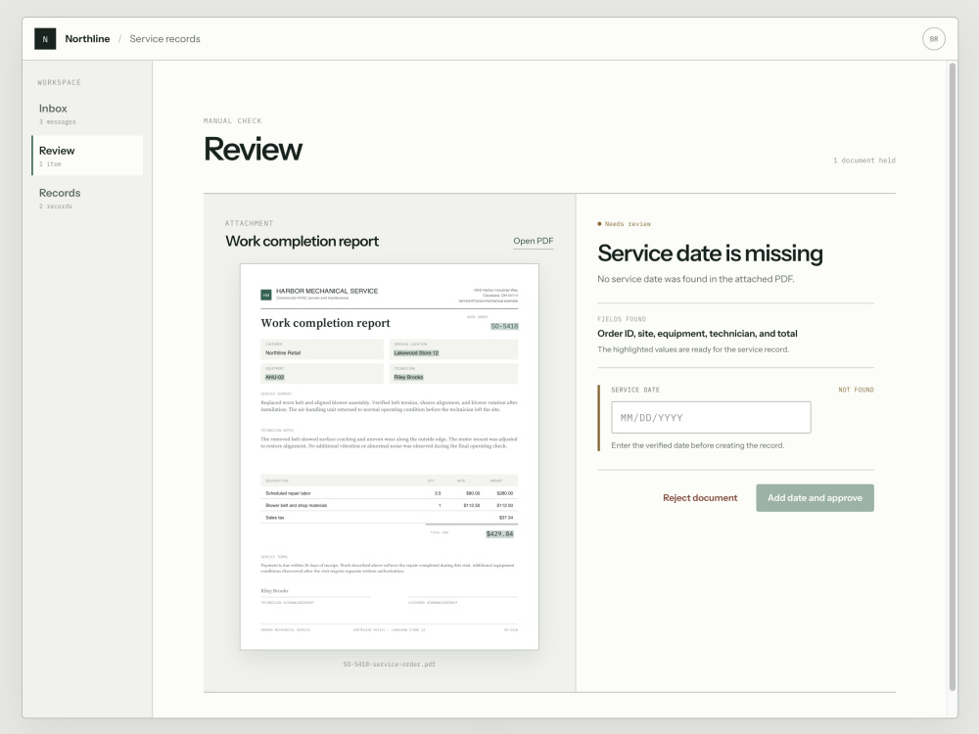The image size is (979, 734).
Task: Click highlighted AHU-02 equipment value
Action: [x=275, y=378]
